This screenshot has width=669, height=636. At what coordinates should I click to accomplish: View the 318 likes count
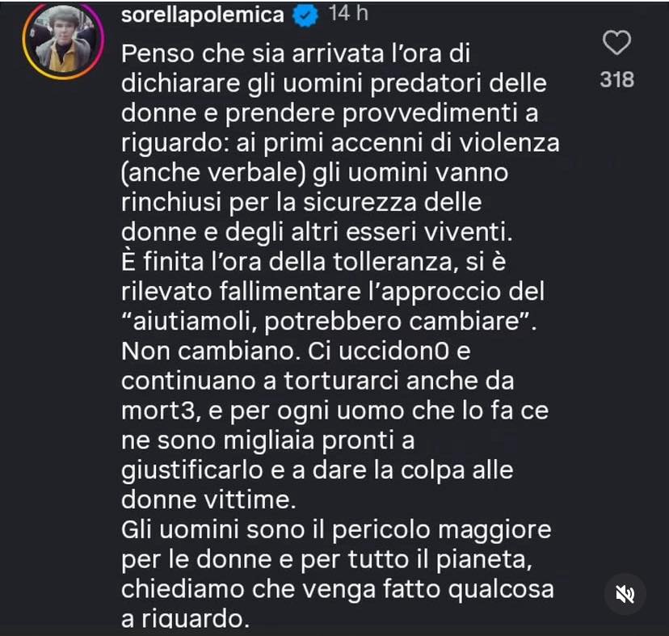point(616,80)
